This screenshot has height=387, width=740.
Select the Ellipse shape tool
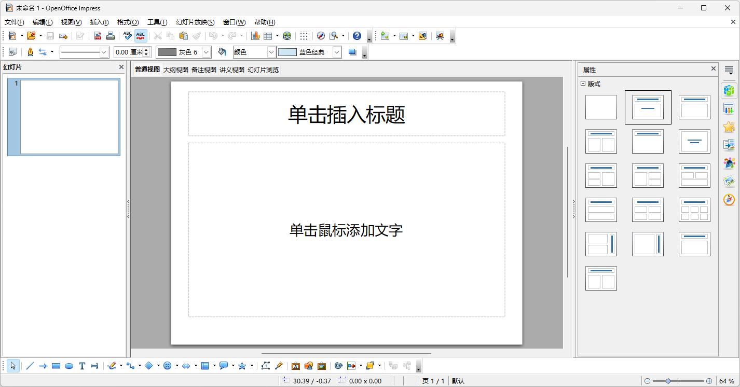tap(69, 366)
